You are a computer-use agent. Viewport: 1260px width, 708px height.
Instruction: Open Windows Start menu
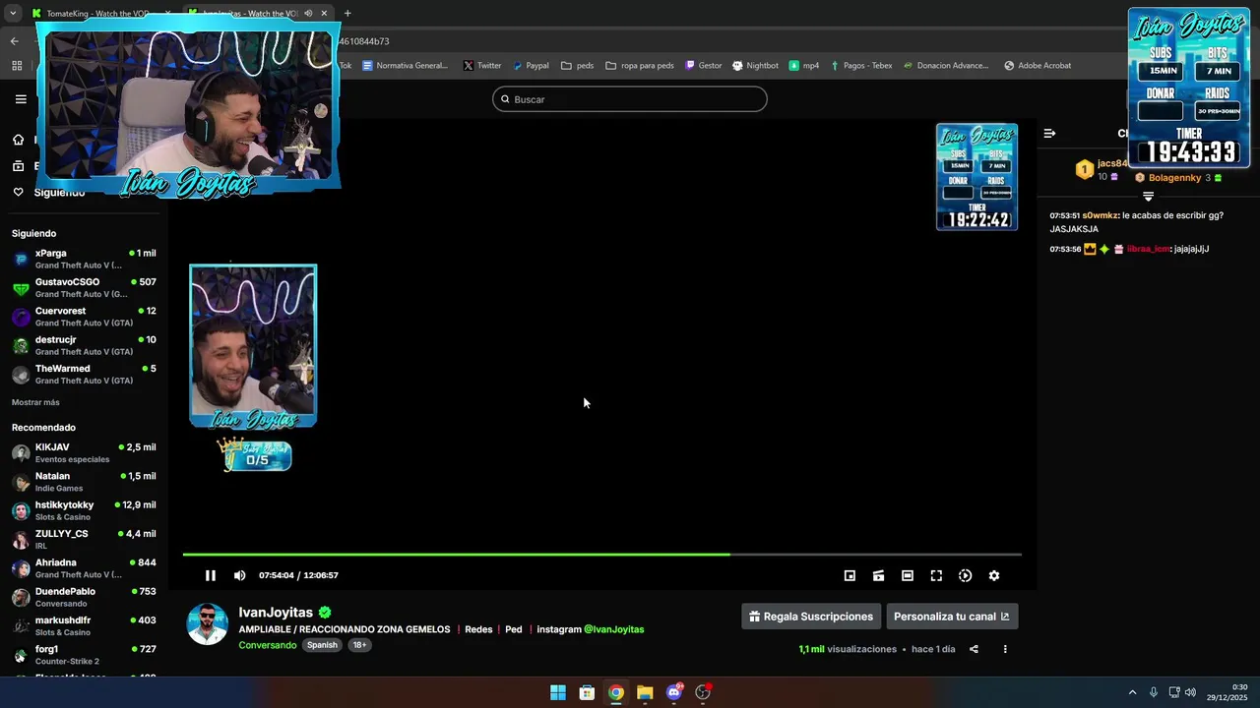[558, 692]
